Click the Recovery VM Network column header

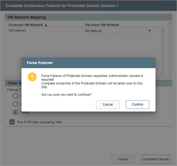pos(102,25)
